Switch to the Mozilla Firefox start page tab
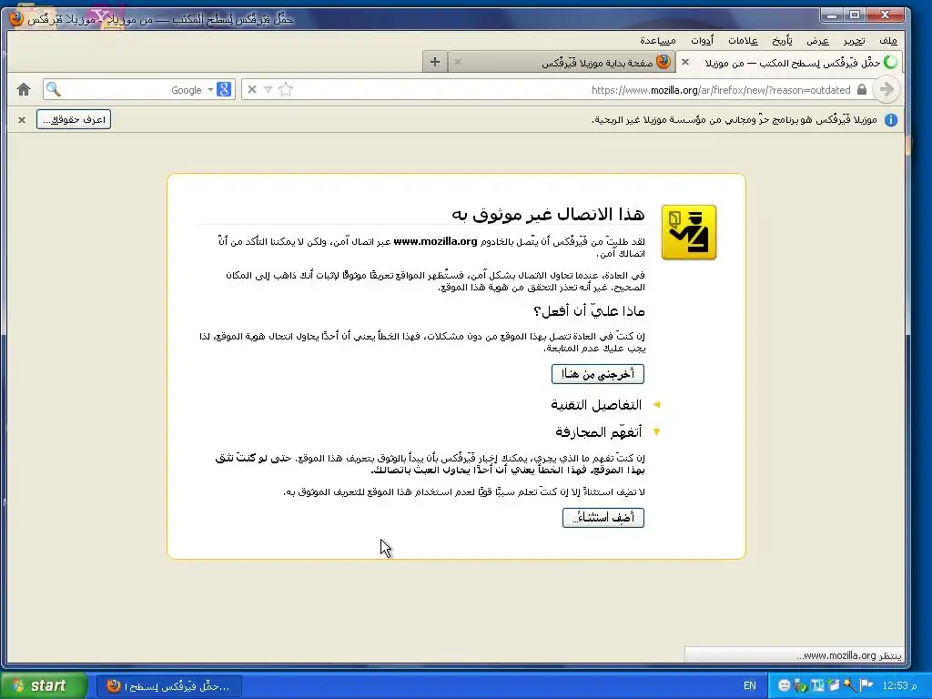The height and width of the screenshot is (699, 932). coord(562,62)
